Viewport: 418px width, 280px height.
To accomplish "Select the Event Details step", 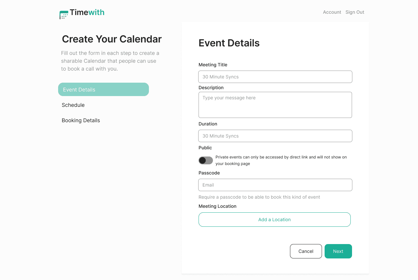I will [x=104, y=90].
